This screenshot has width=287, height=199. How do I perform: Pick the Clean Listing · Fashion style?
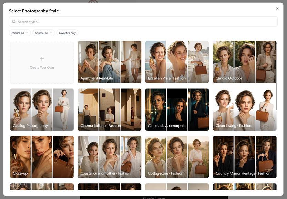click(245, 109)
